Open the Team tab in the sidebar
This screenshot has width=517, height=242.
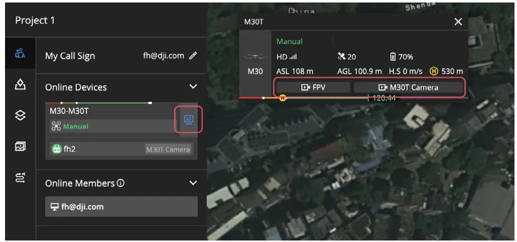21,53
